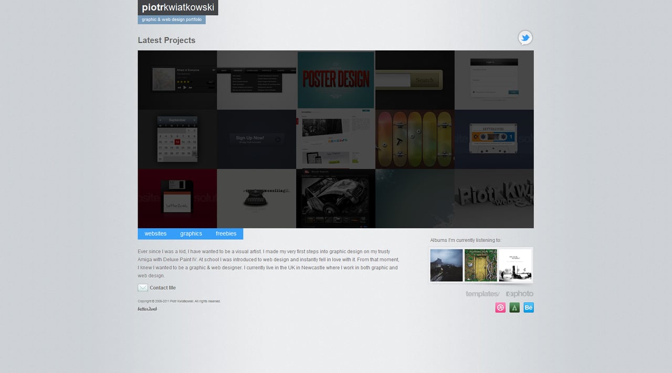The width and height of the screenshot is (672, 373).
Task: Click the camera photo logo
Action: 519,294
